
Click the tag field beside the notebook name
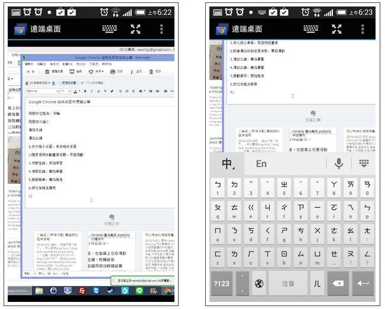[x=92, y=83]
